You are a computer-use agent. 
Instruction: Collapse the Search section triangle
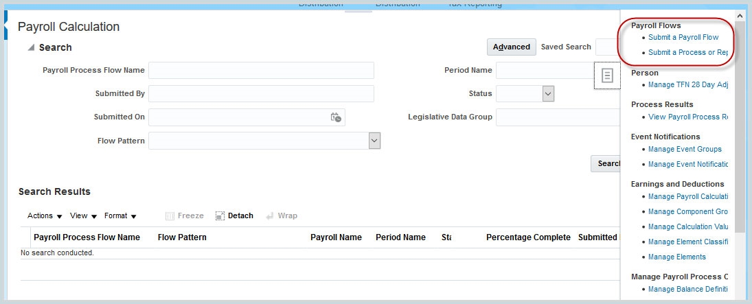tap(30, 47)
